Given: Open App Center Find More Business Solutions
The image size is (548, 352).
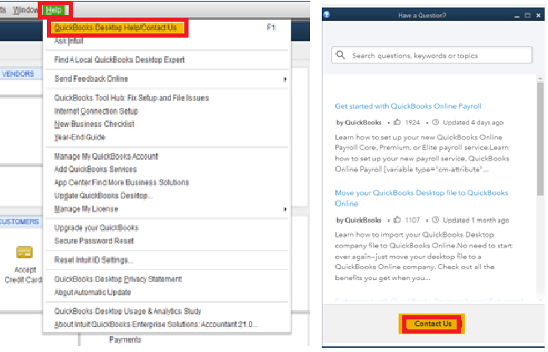Looking at the screenshot, I should 121,182.
